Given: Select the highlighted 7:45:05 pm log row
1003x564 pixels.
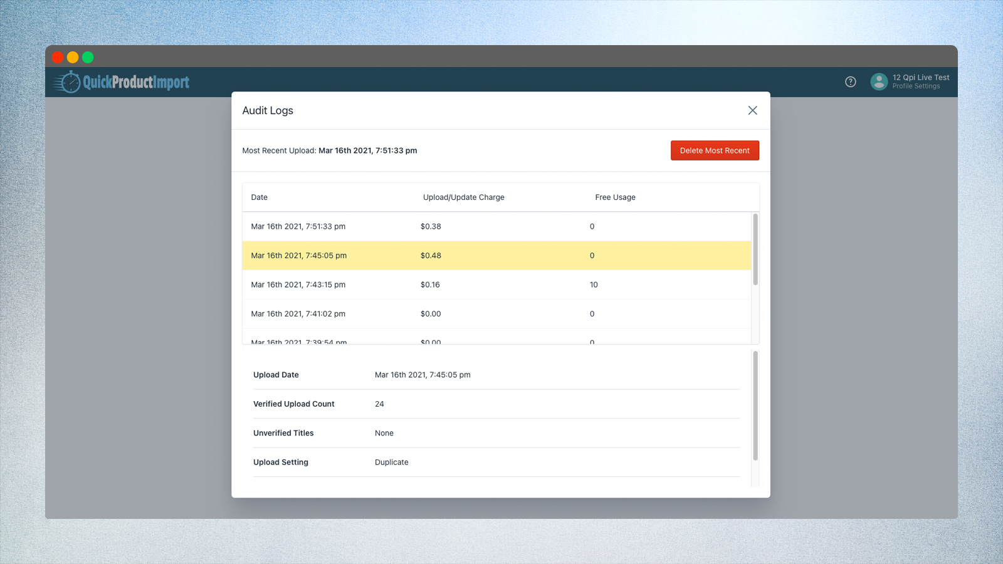Looking at the screenshot, I should [x=496, y=256].
